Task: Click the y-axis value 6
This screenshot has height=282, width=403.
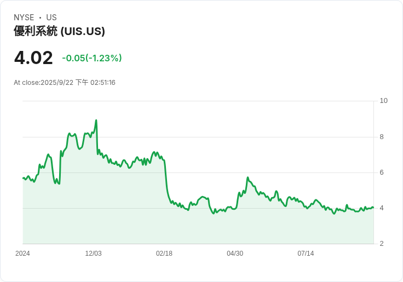Action: pos(382,172)
